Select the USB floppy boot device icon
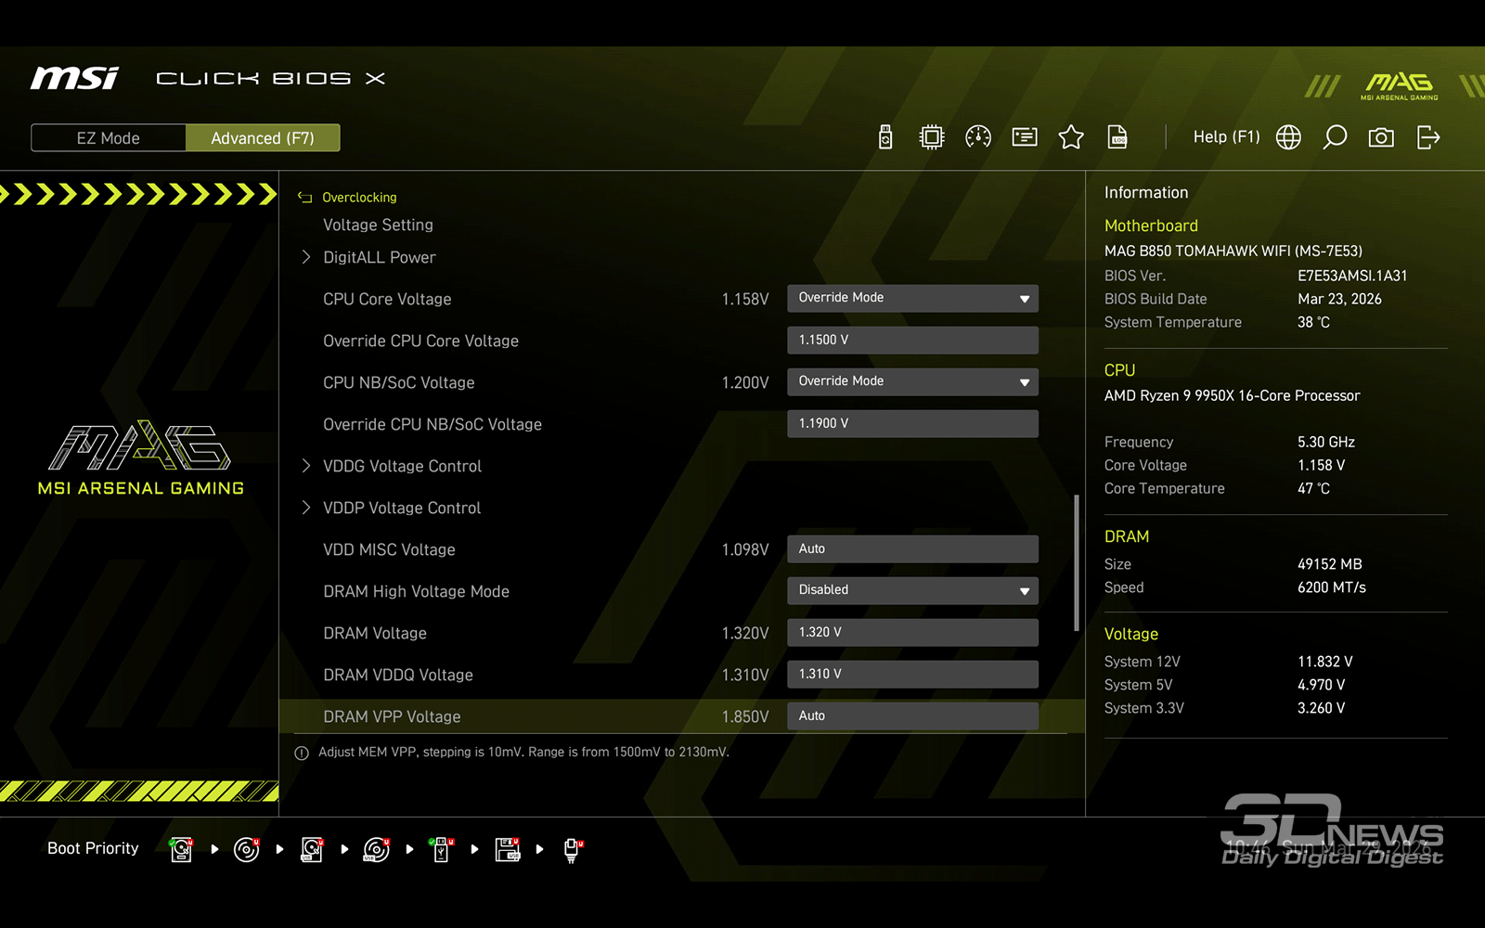Viewport: 1485px width, 928px height. click(507, 849)
